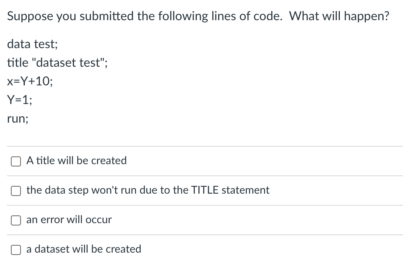Click the title "dataset test"; code line
The image size is (403, 267).
coord(57,62)
